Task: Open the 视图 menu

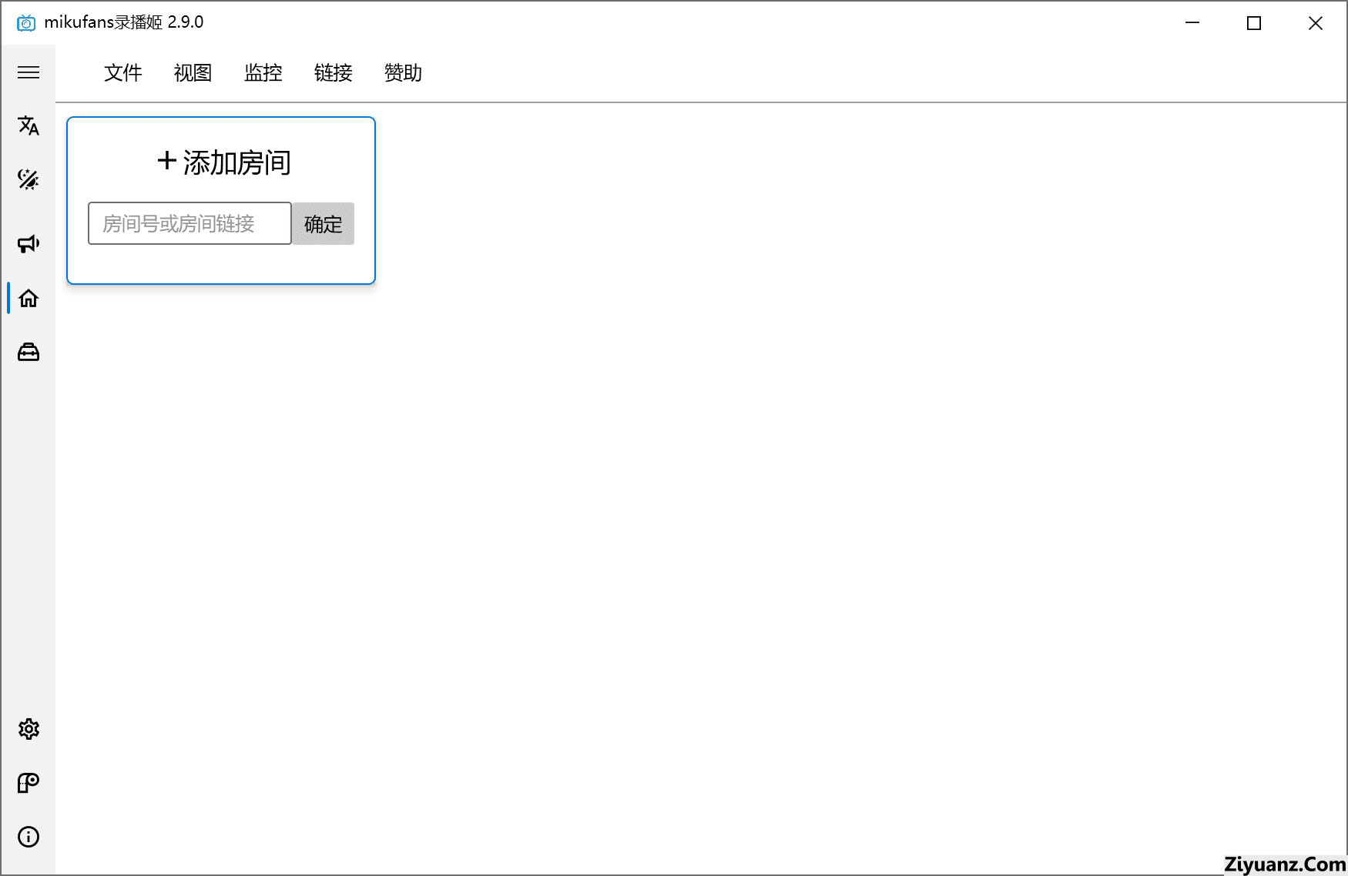Action: pyautogui.click(x=193, y=73)
